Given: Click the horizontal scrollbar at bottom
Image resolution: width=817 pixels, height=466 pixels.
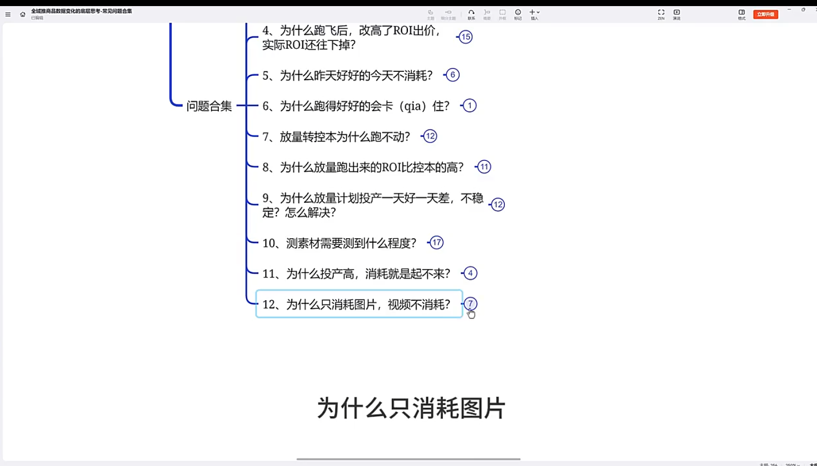Looking at the screenshot, I should click(x=408, y=459).
